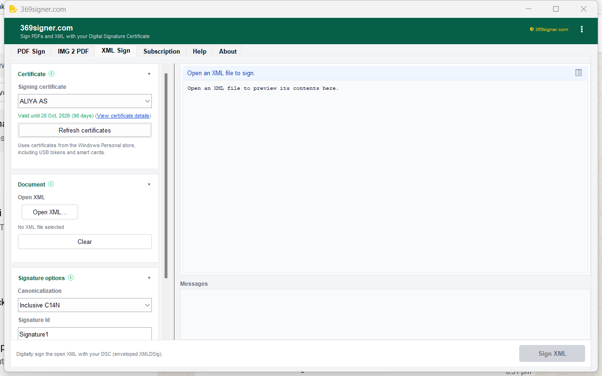Image resolution: width=602 pixels, height=376 pixels.
Task: Click View certificate details link
Action: pos(123,116)
